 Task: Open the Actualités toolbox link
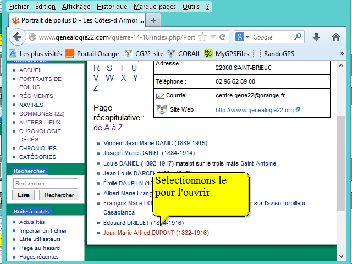coord(32,222)
